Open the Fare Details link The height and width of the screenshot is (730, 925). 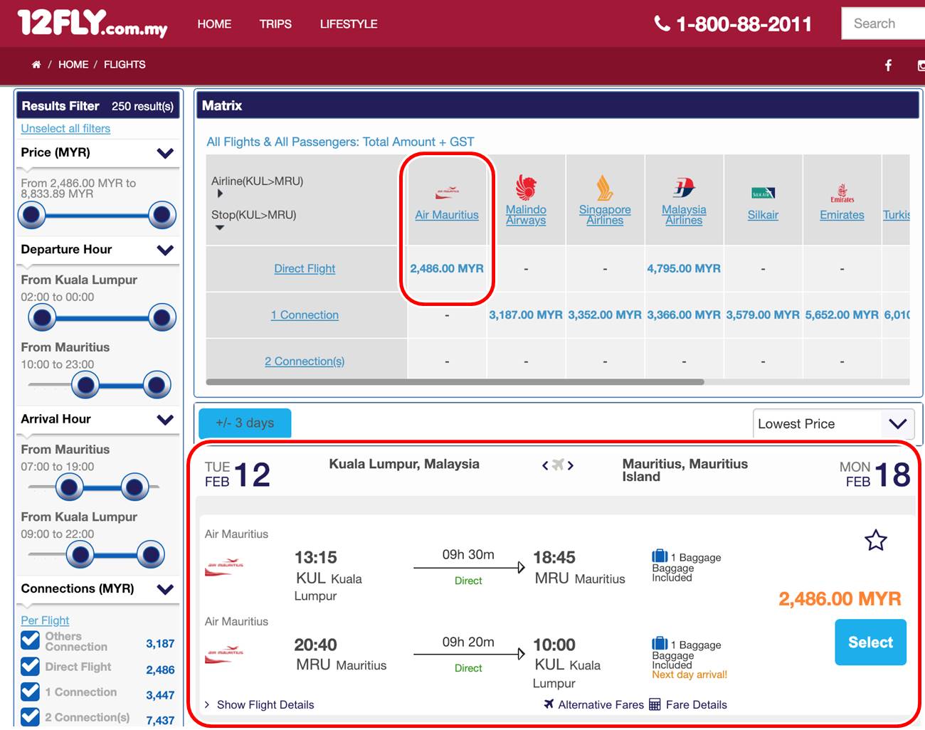pyautogui.click(x=697, y=704)
